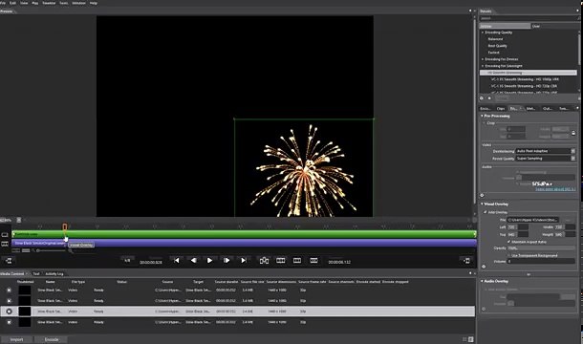
Task: Open the Timeline menu
Action: [49, 3]
